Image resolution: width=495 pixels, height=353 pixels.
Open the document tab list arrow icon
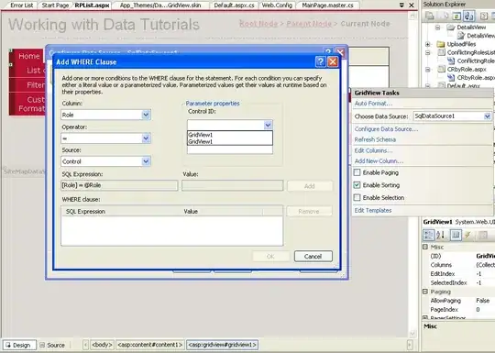point(401,6)
